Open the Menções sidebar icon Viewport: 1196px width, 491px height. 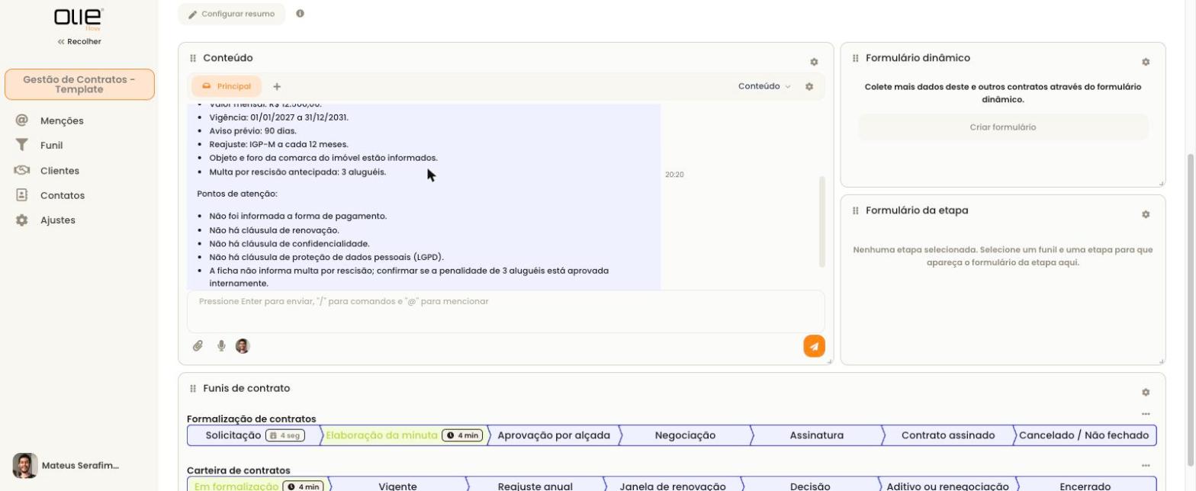coord(22,120)
